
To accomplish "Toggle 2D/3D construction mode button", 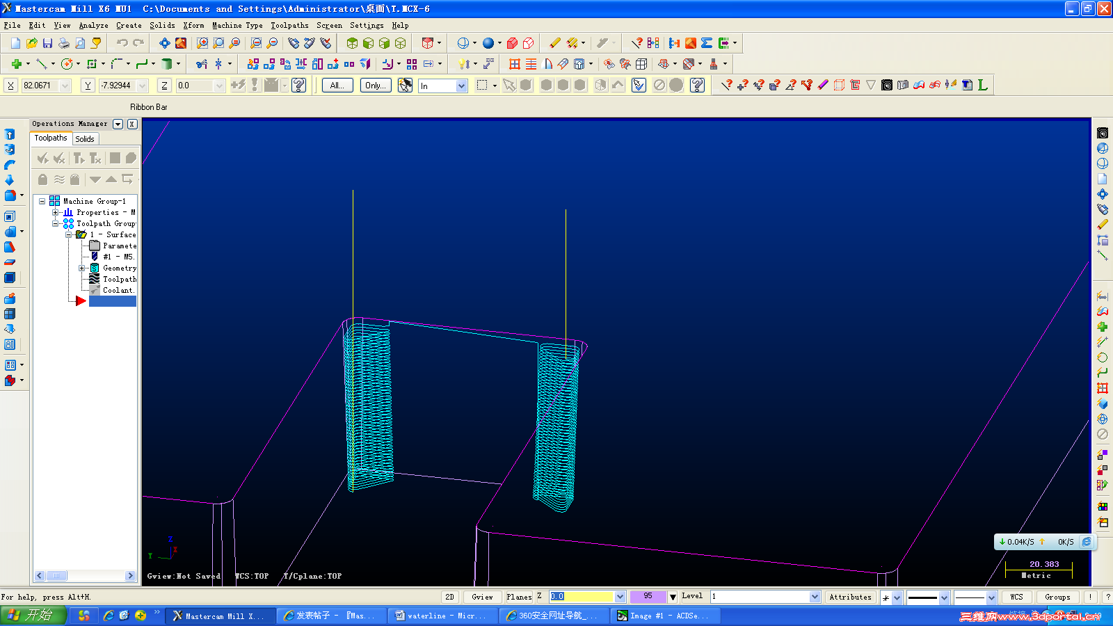I will click(x=449, y=597).
